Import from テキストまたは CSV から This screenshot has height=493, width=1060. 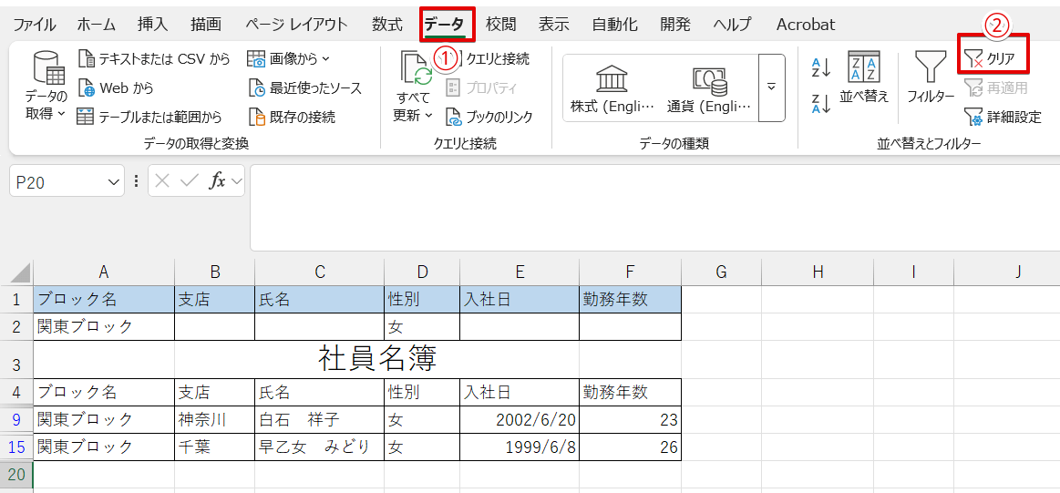tap(155, 59)
